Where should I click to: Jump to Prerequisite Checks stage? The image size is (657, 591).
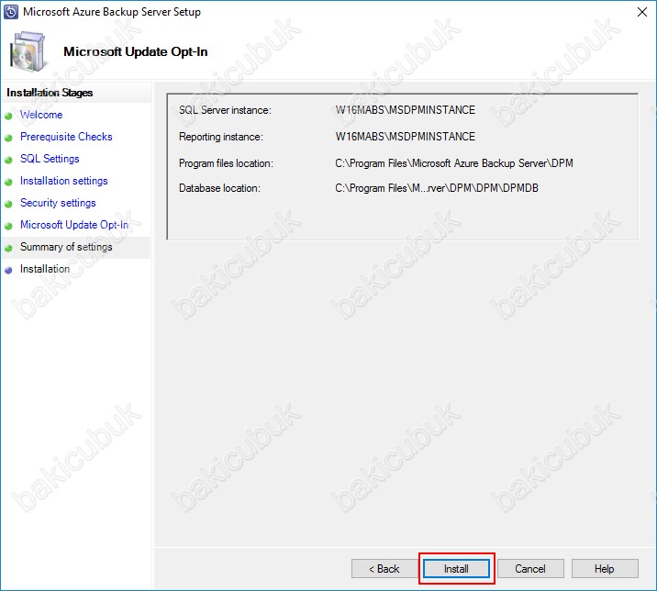point(66,137)
